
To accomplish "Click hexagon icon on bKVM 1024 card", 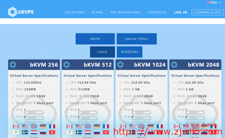I will pyautogui.click(x=121, y=65).
